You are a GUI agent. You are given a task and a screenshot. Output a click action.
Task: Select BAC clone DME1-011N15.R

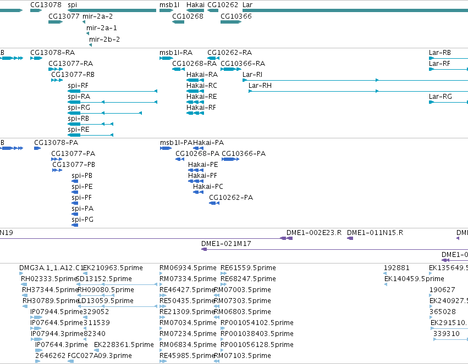tap(375, 233)
